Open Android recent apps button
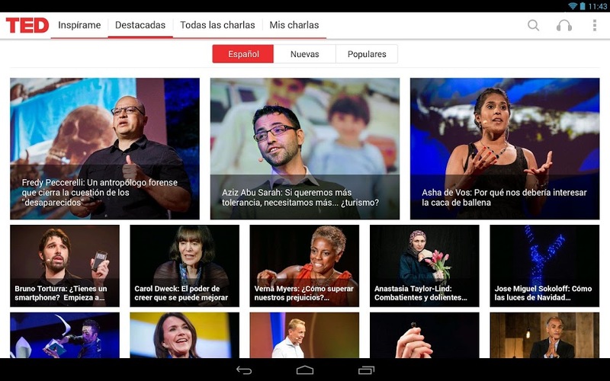 [366, 370]
